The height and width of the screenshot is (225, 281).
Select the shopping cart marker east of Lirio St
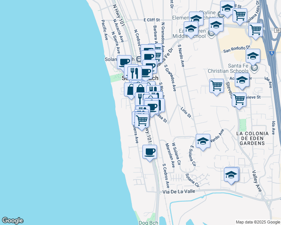(x=216, y=86)
